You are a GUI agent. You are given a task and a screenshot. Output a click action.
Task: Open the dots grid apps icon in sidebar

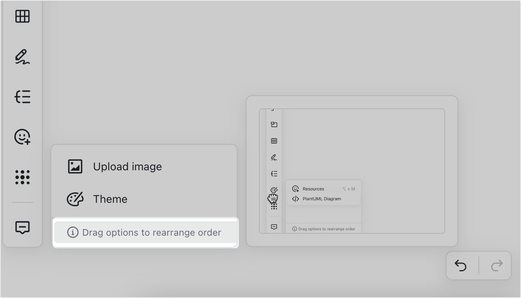(22, 177)
